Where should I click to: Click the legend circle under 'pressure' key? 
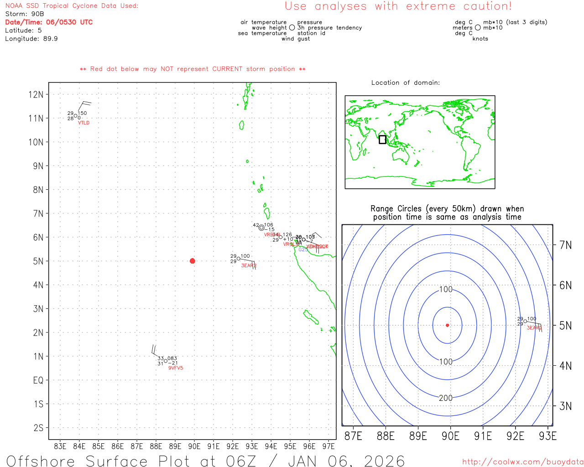click(292, 28)
